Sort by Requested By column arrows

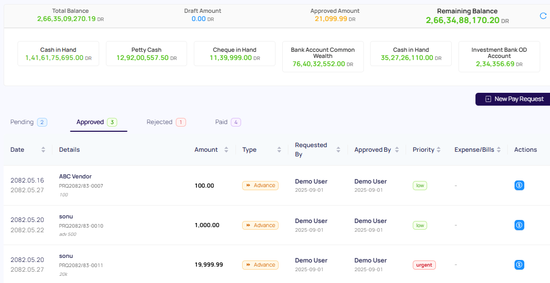338,150
